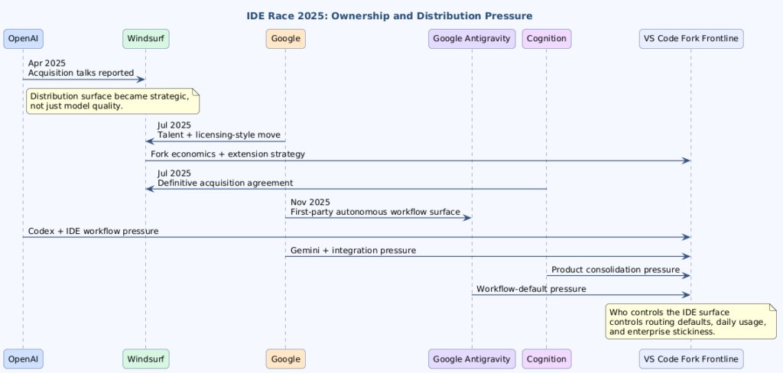Select the bottom Cognition participant box
The height and width of the screenshot is (373, 783).
coord(546,358)
